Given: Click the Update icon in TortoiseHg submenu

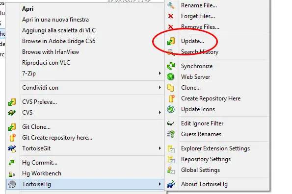Looking at the screenshot, I should click(171, 41).
